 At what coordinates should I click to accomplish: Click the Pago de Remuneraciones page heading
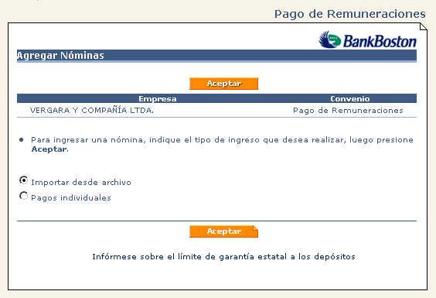349,14
